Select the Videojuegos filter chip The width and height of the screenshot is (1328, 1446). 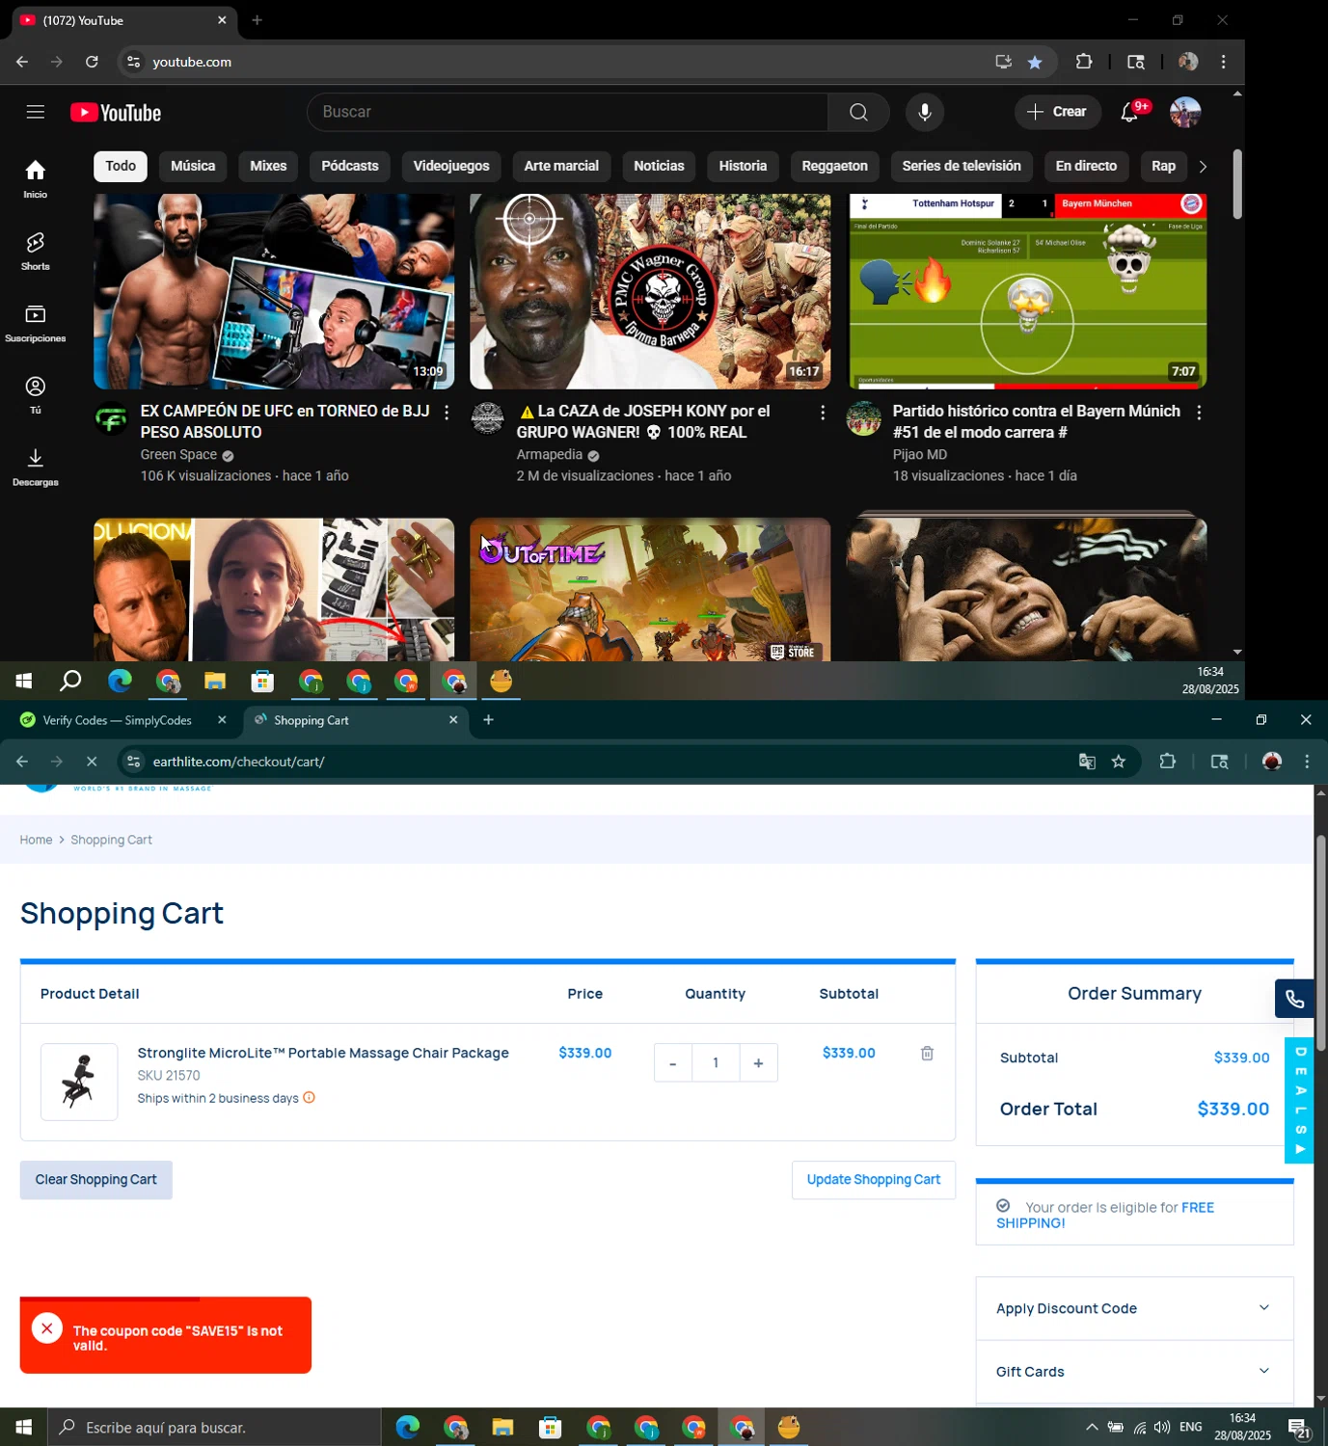pyautogui.click(x=451, y=166)
